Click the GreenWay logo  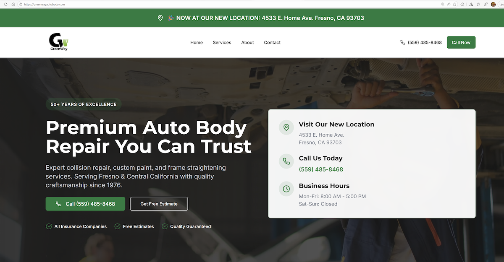[59, 42]
